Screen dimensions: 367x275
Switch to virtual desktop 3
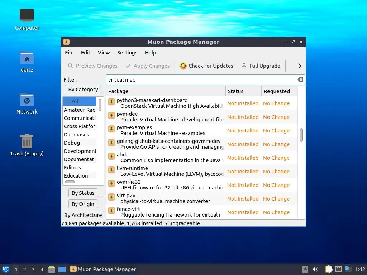[x=33, y=270]
